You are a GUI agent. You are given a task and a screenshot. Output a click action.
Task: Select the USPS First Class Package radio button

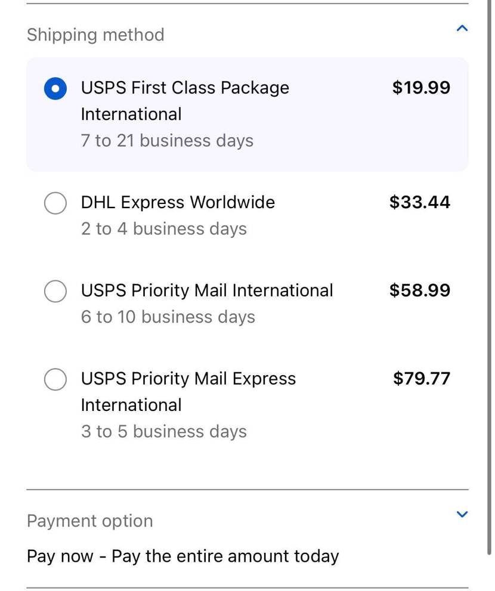click(x=55, y=89)
